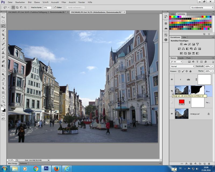215x172 pixels.
Task: Open the Filter menu
Action: point(64,2)
